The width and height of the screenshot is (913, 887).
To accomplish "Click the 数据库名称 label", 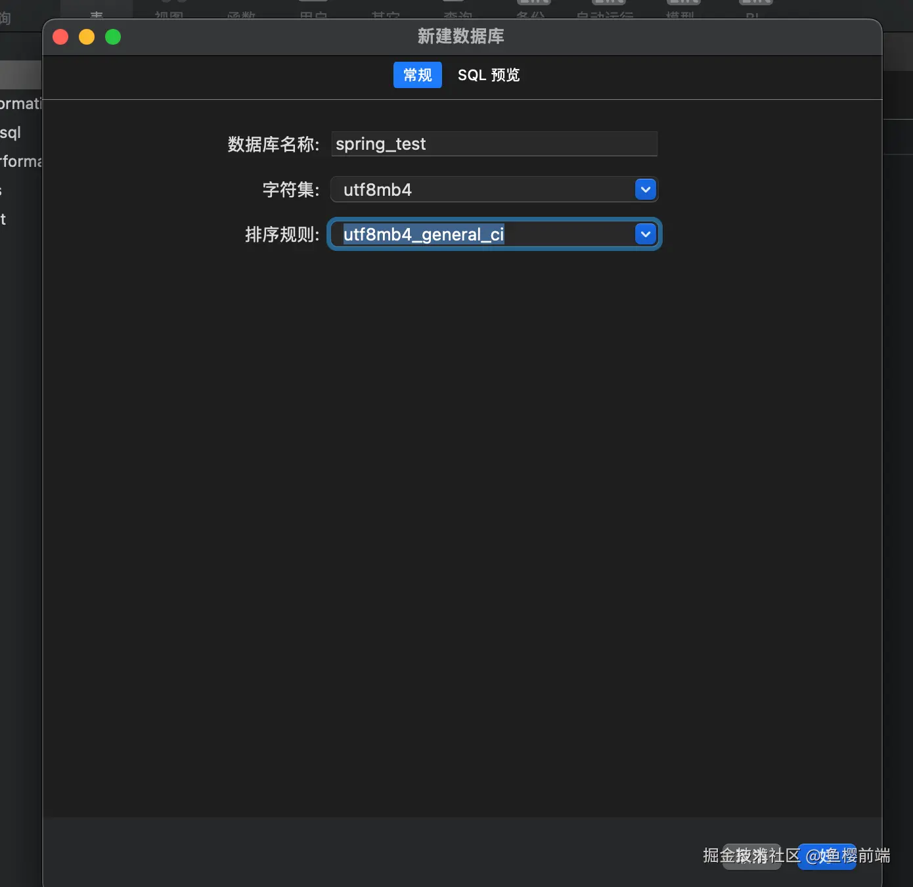I will click(x=273, y=145).
